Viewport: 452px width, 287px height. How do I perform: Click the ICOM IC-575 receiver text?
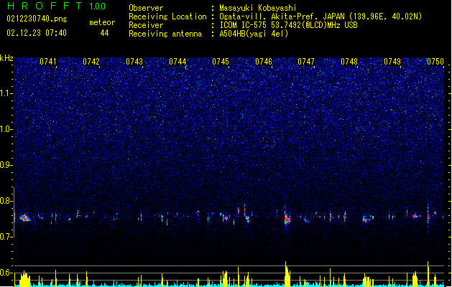(288, 25)
